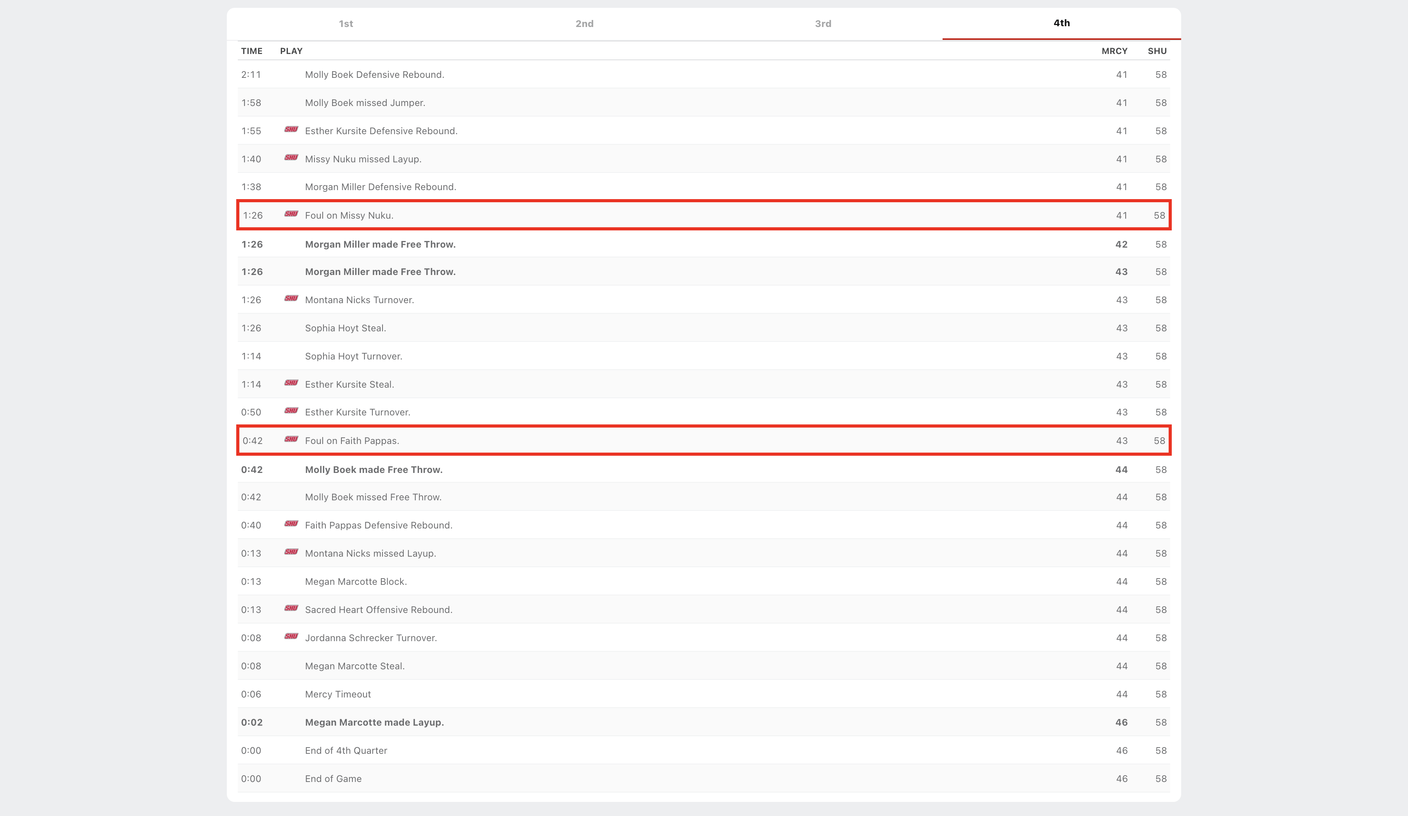Click SHU logo next to Jordanna Schrecker Turnover
The image size is (1408, 816).
(291, 636)
